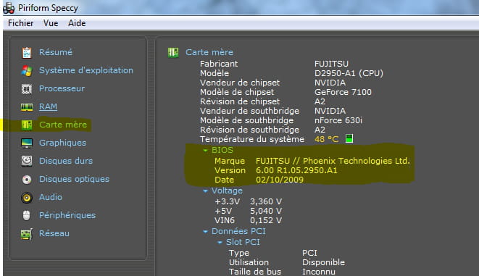The height and width of the screenshot is (276, 479).
Task: Click the Carte mère header motherboard icon
Action: [173, 52]
